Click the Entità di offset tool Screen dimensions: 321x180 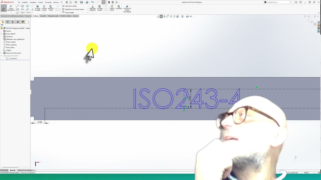(51, 8)
